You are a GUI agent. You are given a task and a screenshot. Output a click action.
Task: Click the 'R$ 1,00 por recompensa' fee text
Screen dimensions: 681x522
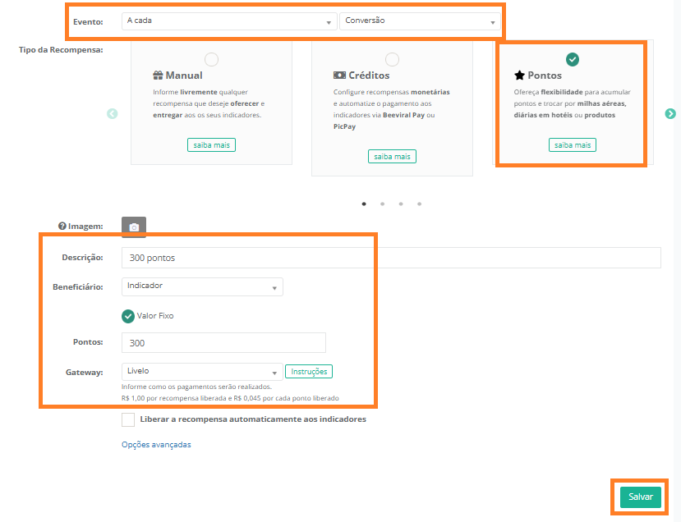pyautogui.click(x=230, y=398)
